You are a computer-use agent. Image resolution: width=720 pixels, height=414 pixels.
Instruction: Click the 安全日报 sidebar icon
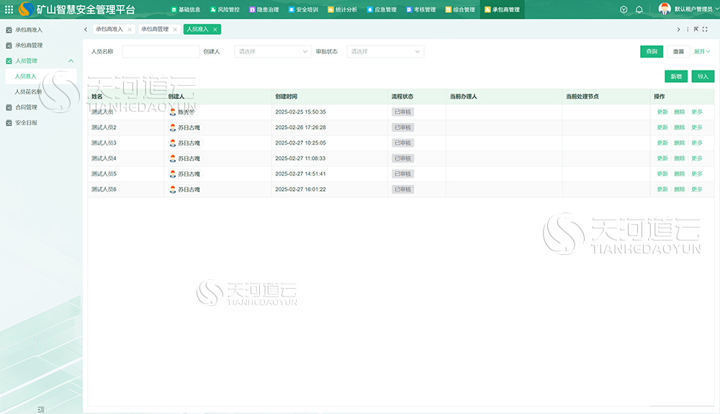click(9, 123)
